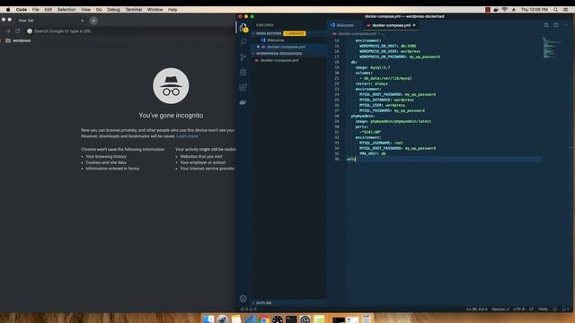
Task: Open Finder from the Dock
Action: [208, 319]
